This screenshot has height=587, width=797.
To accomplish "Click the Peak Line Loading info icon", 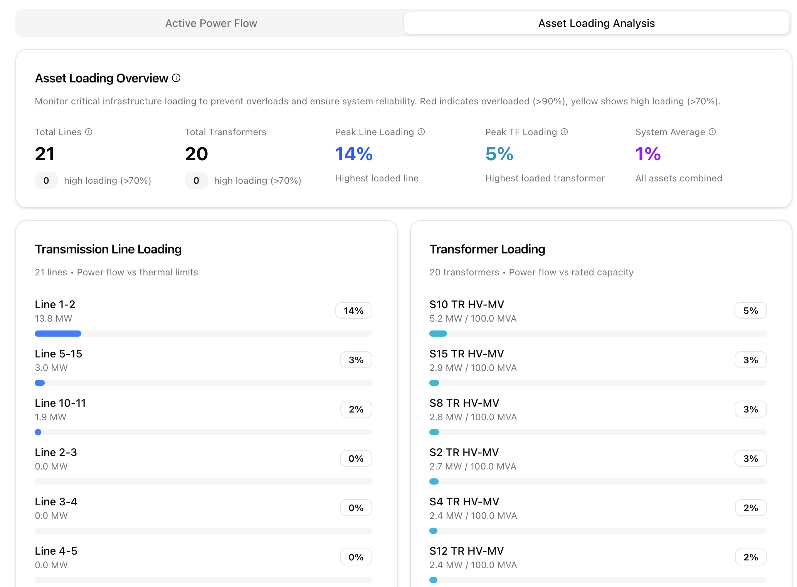I will [x=420, y=132].
